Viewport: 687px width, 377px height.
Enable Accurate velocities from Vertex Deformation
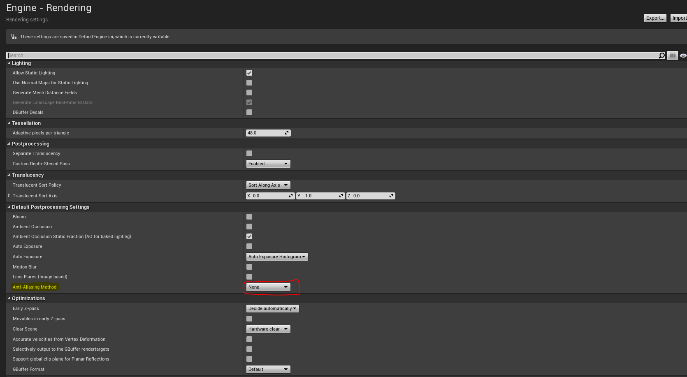click(x=249, y=339)
